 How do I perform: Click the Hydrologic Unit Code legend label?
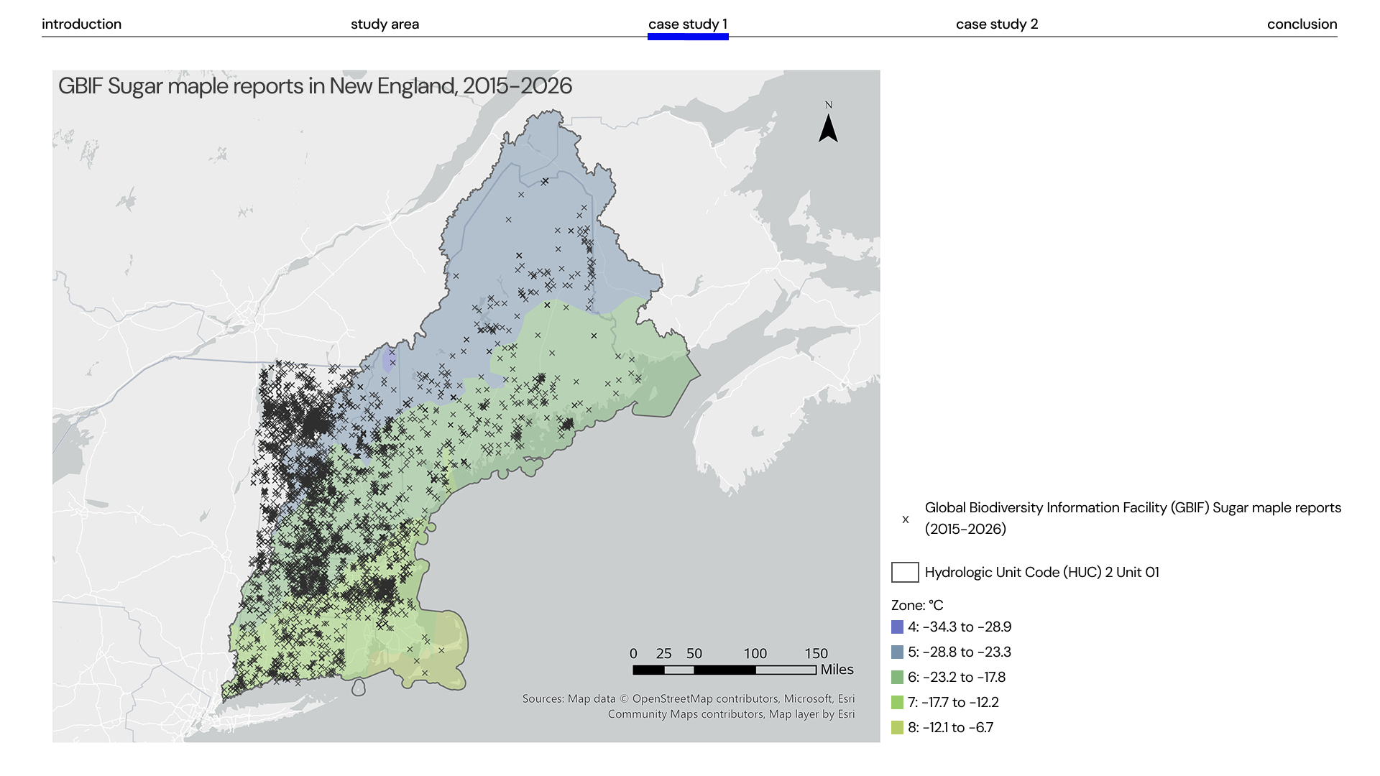pyautogui.click(x=1041, y=572)
